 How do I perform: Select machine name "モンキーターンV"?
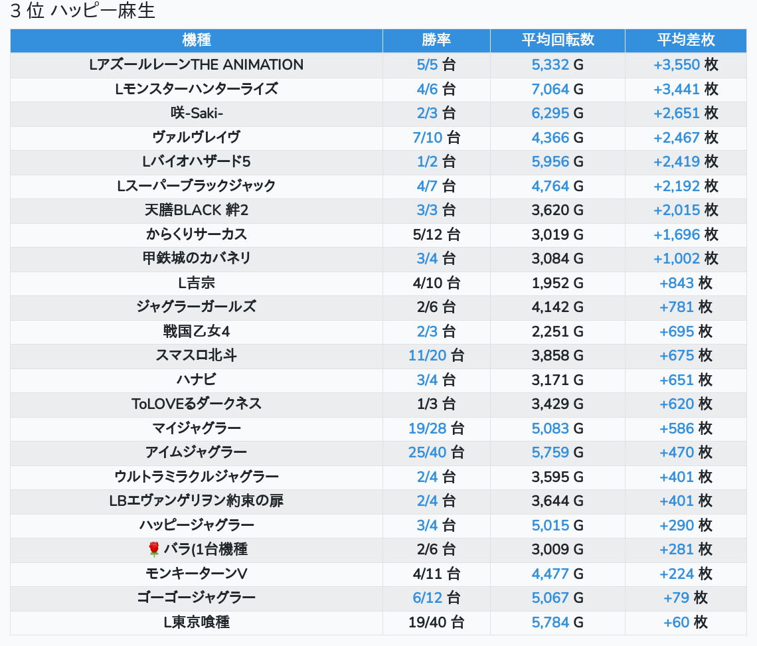point(197,574)
